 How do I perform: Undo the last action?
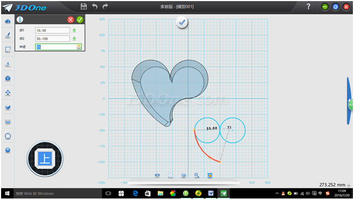[95, 7]
